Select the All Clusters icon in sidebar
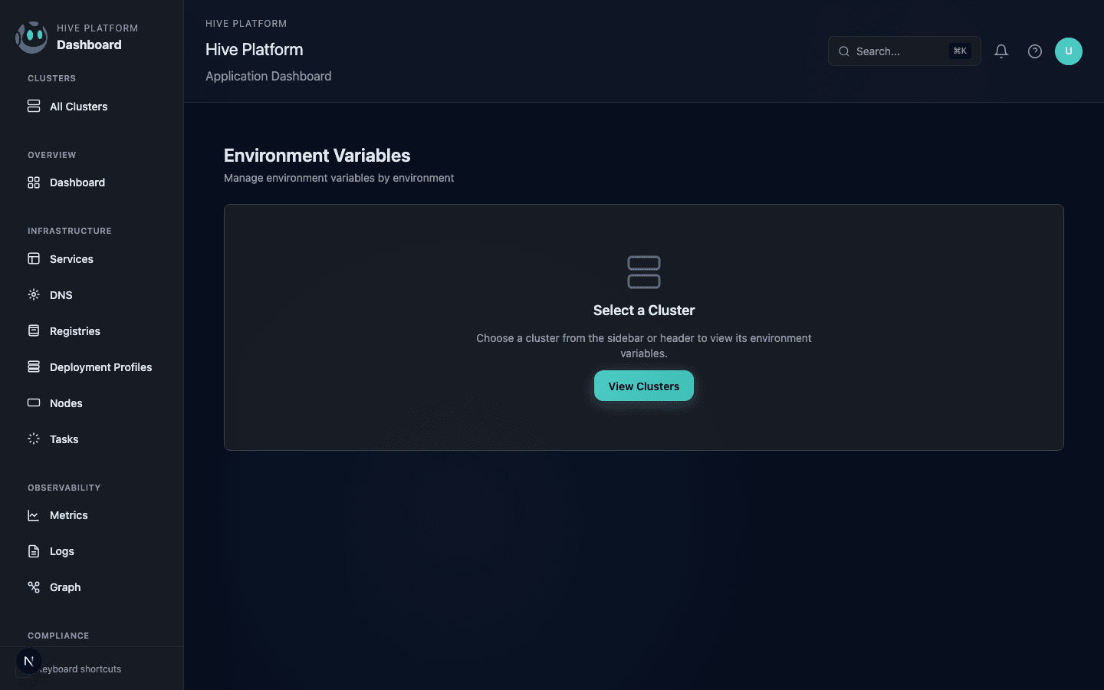Image resolution: width=1104 pixels, height=690 pixels. pos(34,106)
